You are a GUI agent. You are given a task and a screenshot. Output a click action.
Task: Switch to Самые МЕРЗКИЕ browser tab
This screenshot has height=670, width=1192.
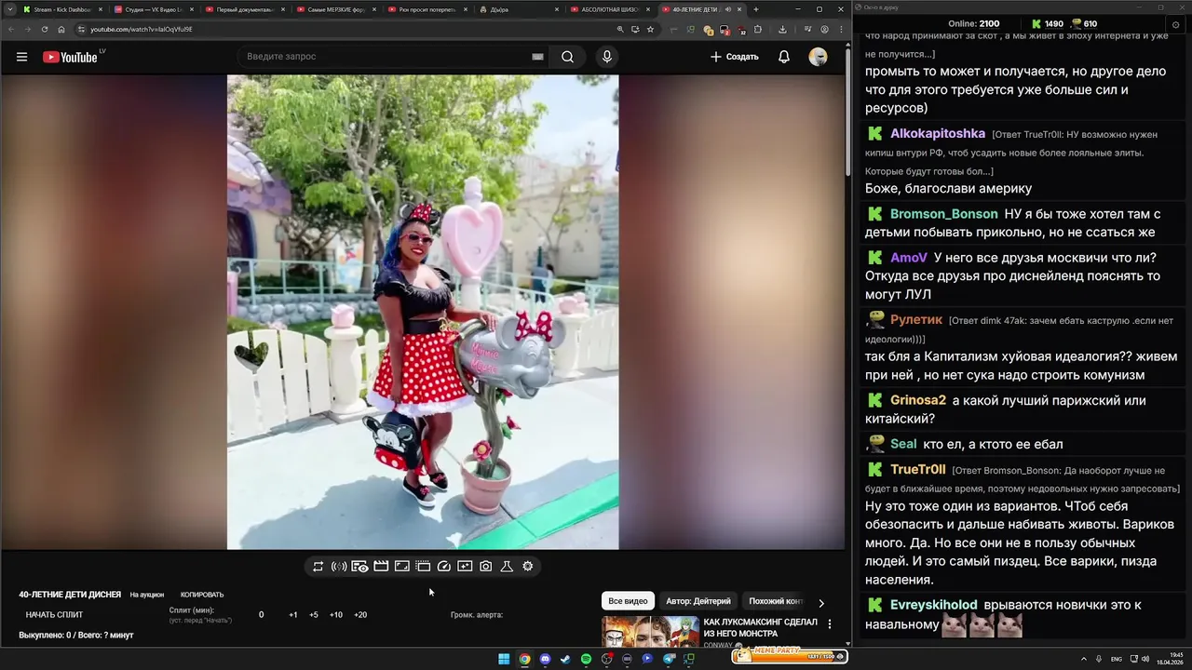click(x=334, y=9)
